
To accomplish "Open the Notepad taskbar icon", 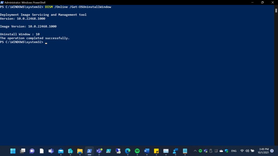I will click(185, 151).
